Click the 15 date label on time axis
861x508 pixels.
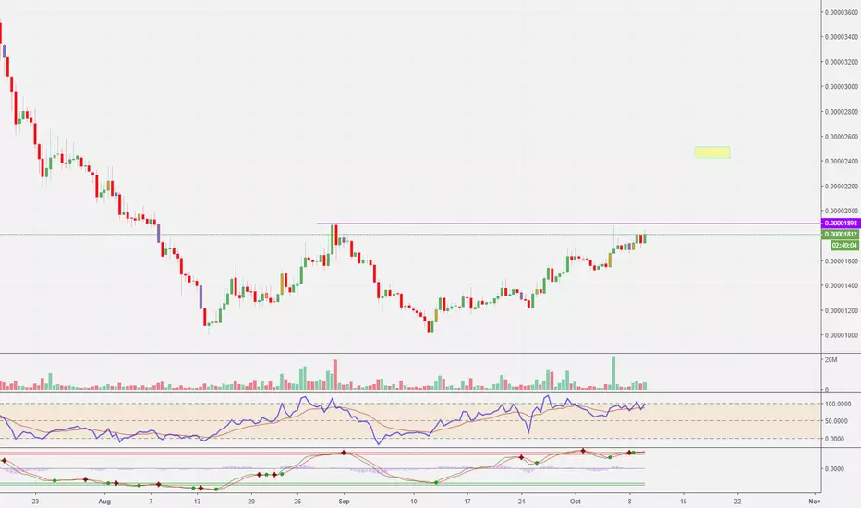683,502
